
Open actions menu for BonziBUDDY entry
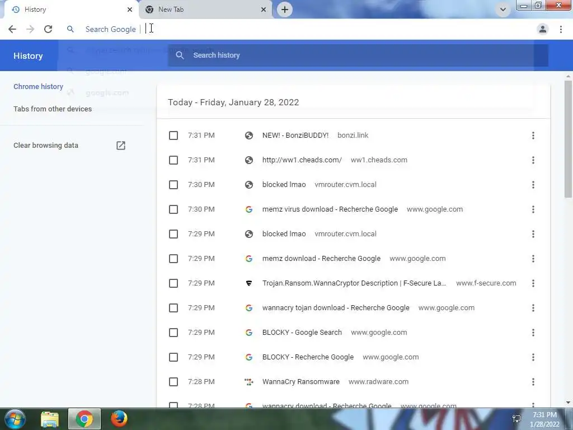(x=533, y=135)
